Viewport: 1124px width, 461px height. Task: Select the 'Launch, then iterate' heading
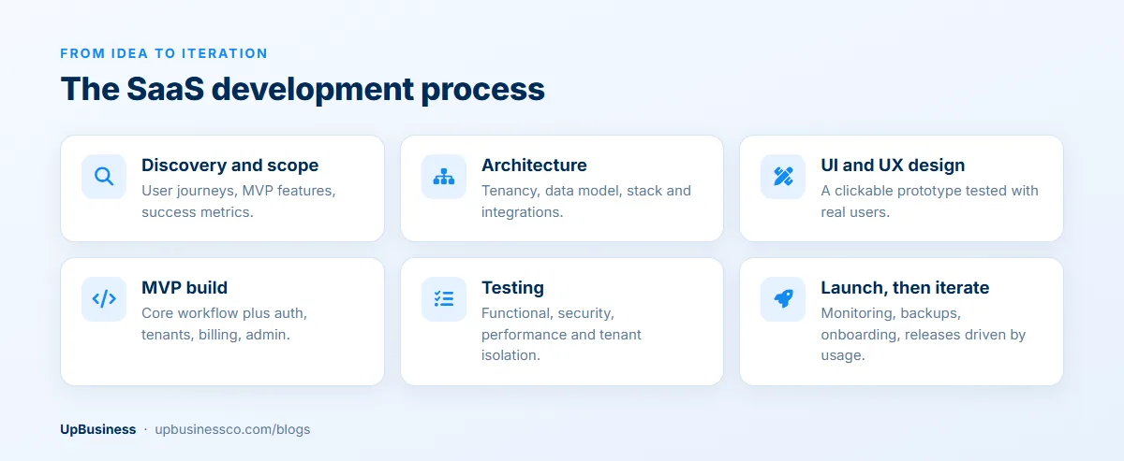coord(905,288)
